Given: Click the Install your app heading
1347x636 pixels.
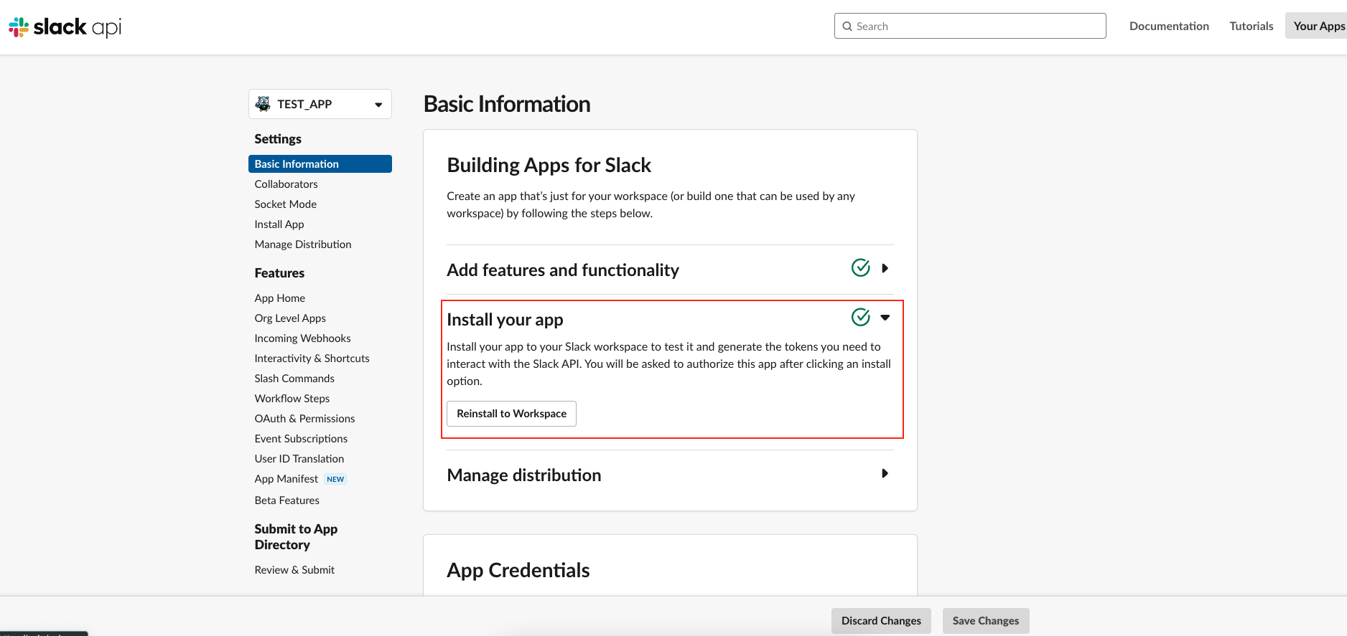Looking at the screenshot, I should tap(505, 319).
